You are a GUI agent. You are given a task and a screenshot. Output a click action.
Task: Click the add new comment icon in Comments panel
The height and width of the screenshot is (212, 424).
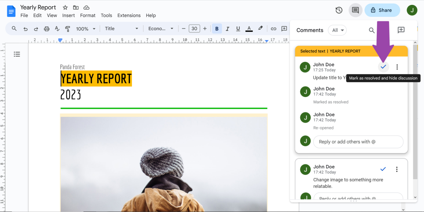(401, 30)
